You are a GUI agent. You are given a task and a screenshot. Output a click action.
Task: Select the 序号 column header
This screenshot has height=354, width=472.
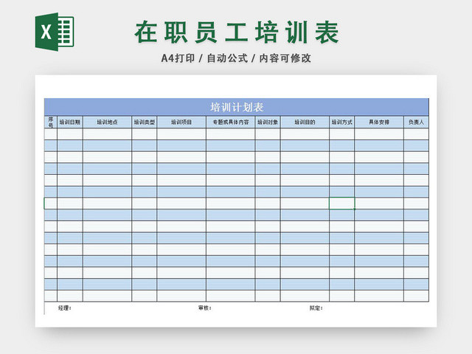51,122
